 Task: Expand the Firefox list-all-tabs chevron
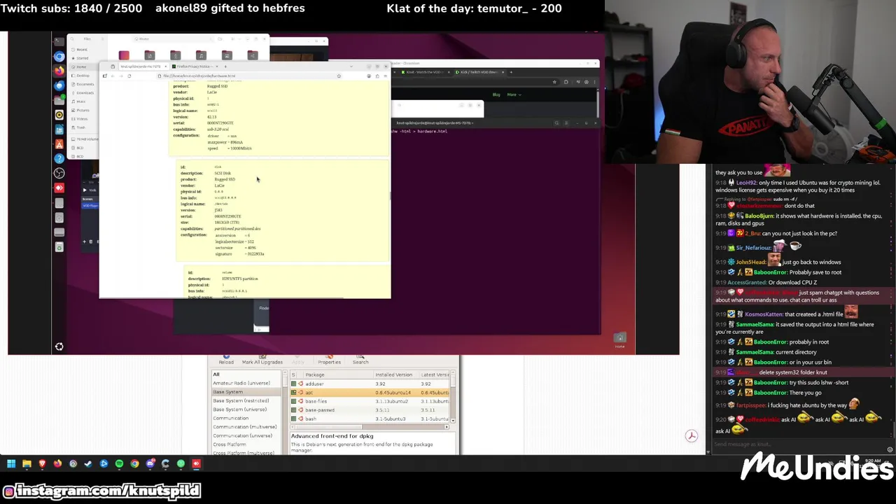coord(351,66)
